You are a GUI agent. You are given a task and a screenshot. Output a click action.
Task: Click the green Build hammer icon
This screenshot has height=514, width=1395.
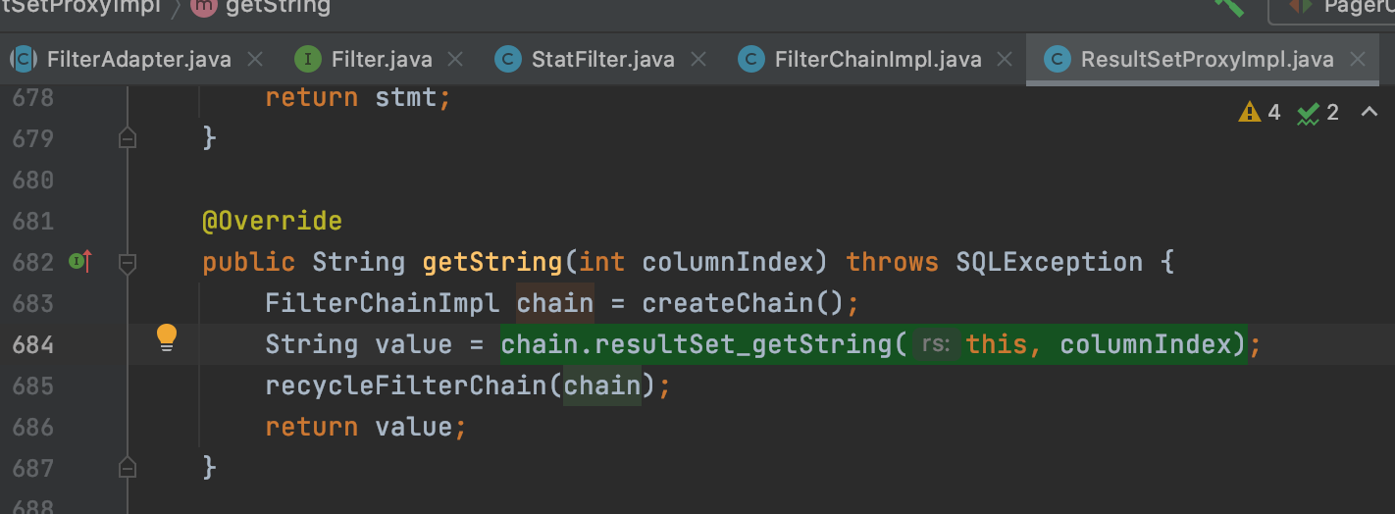tap(1229, 5)
